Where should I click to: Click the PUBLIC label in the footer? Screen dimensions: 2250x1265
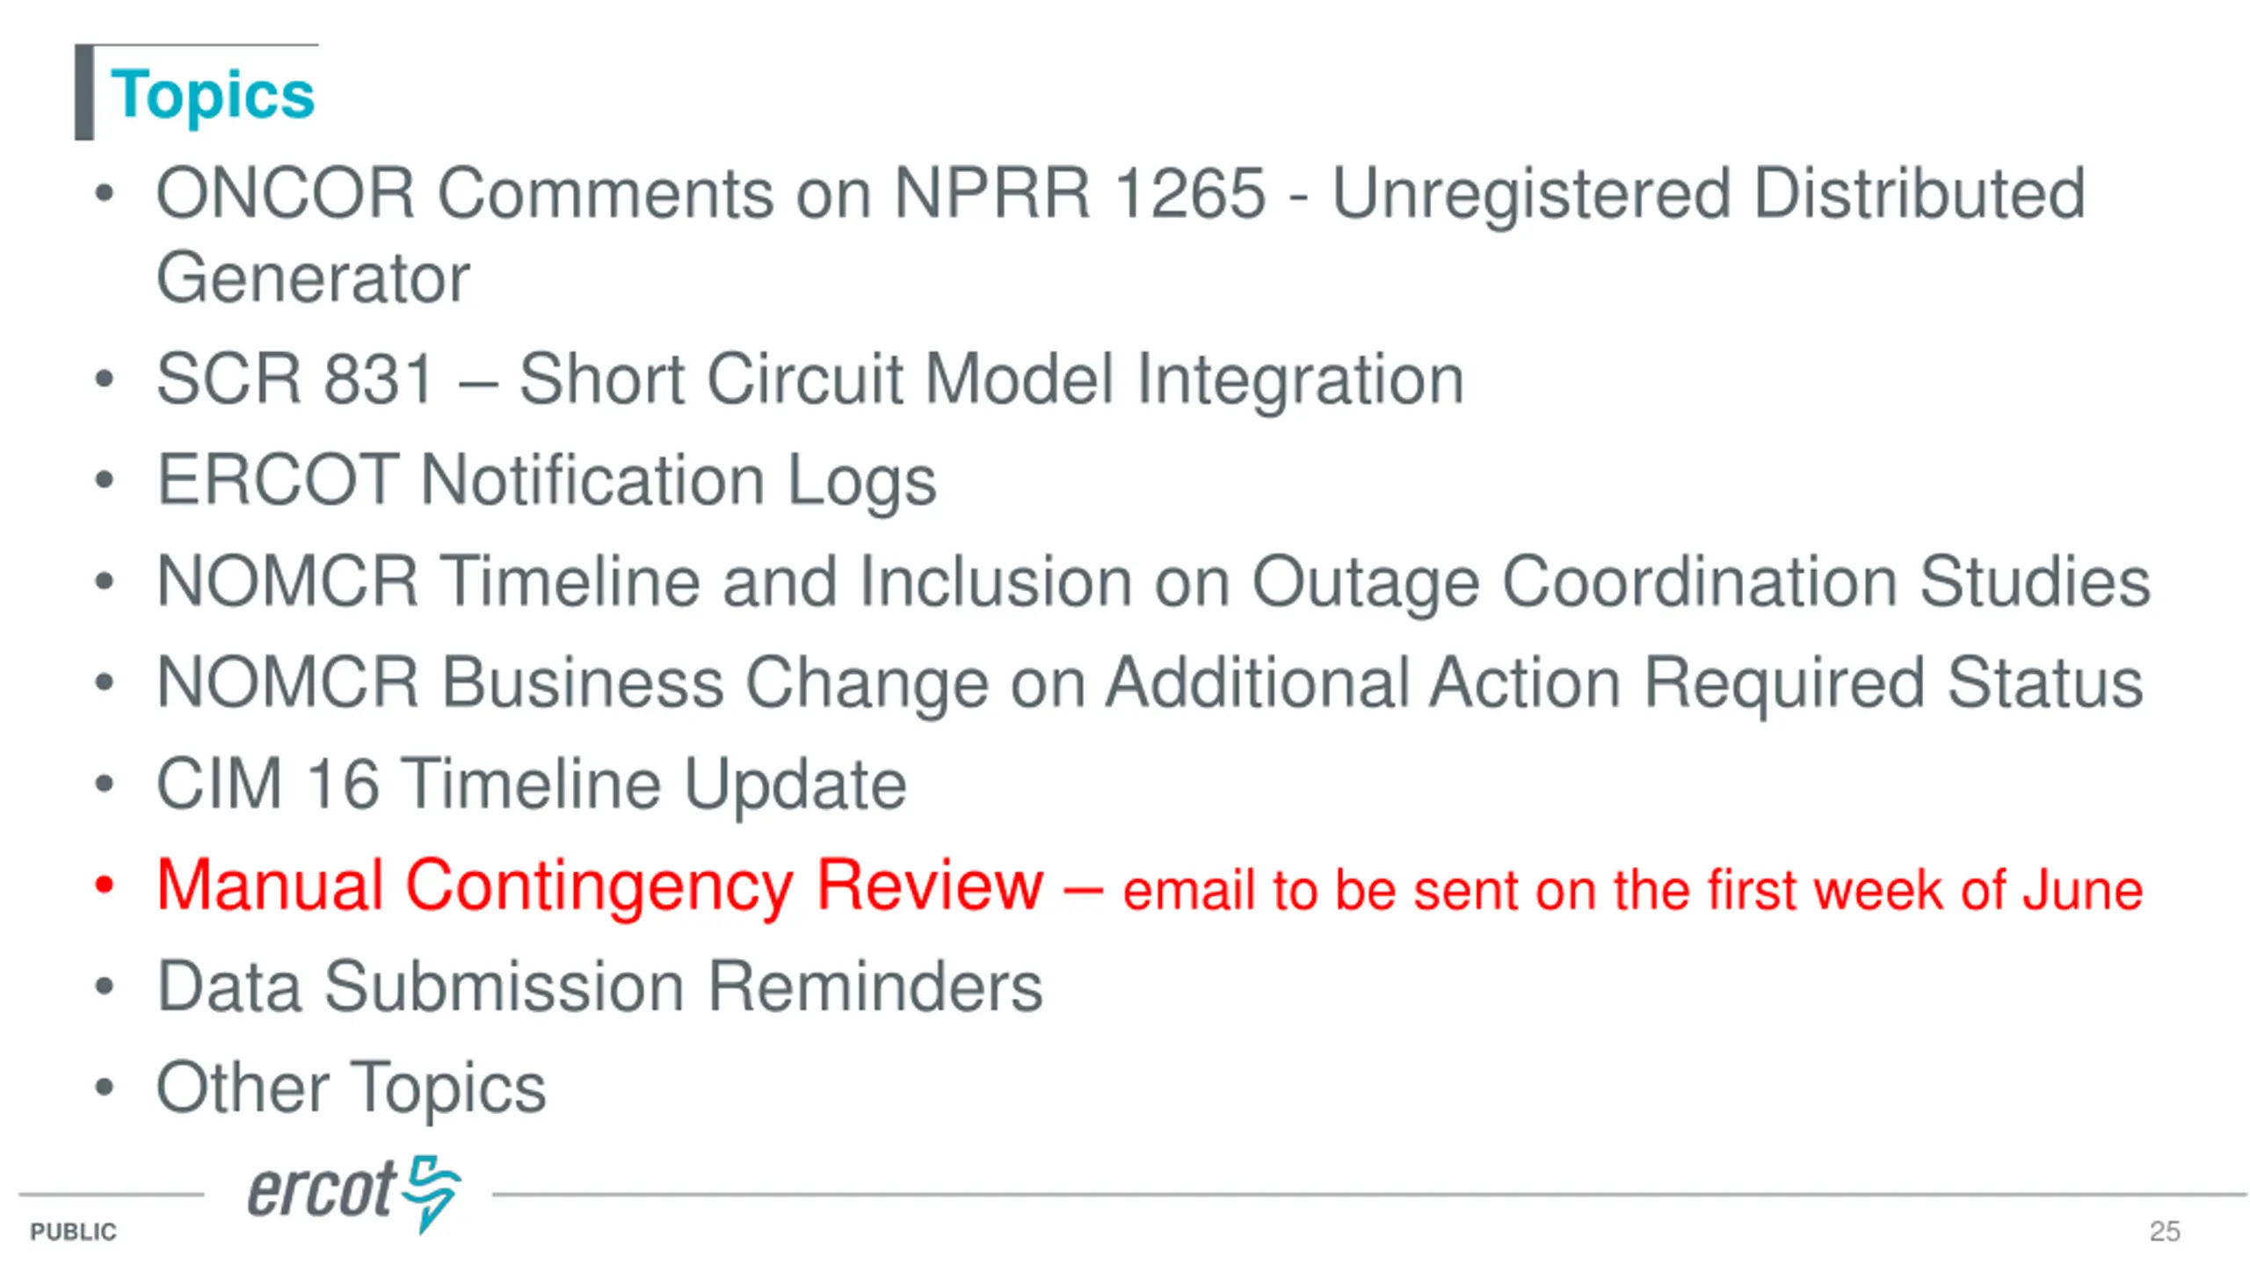[73, 1232]
